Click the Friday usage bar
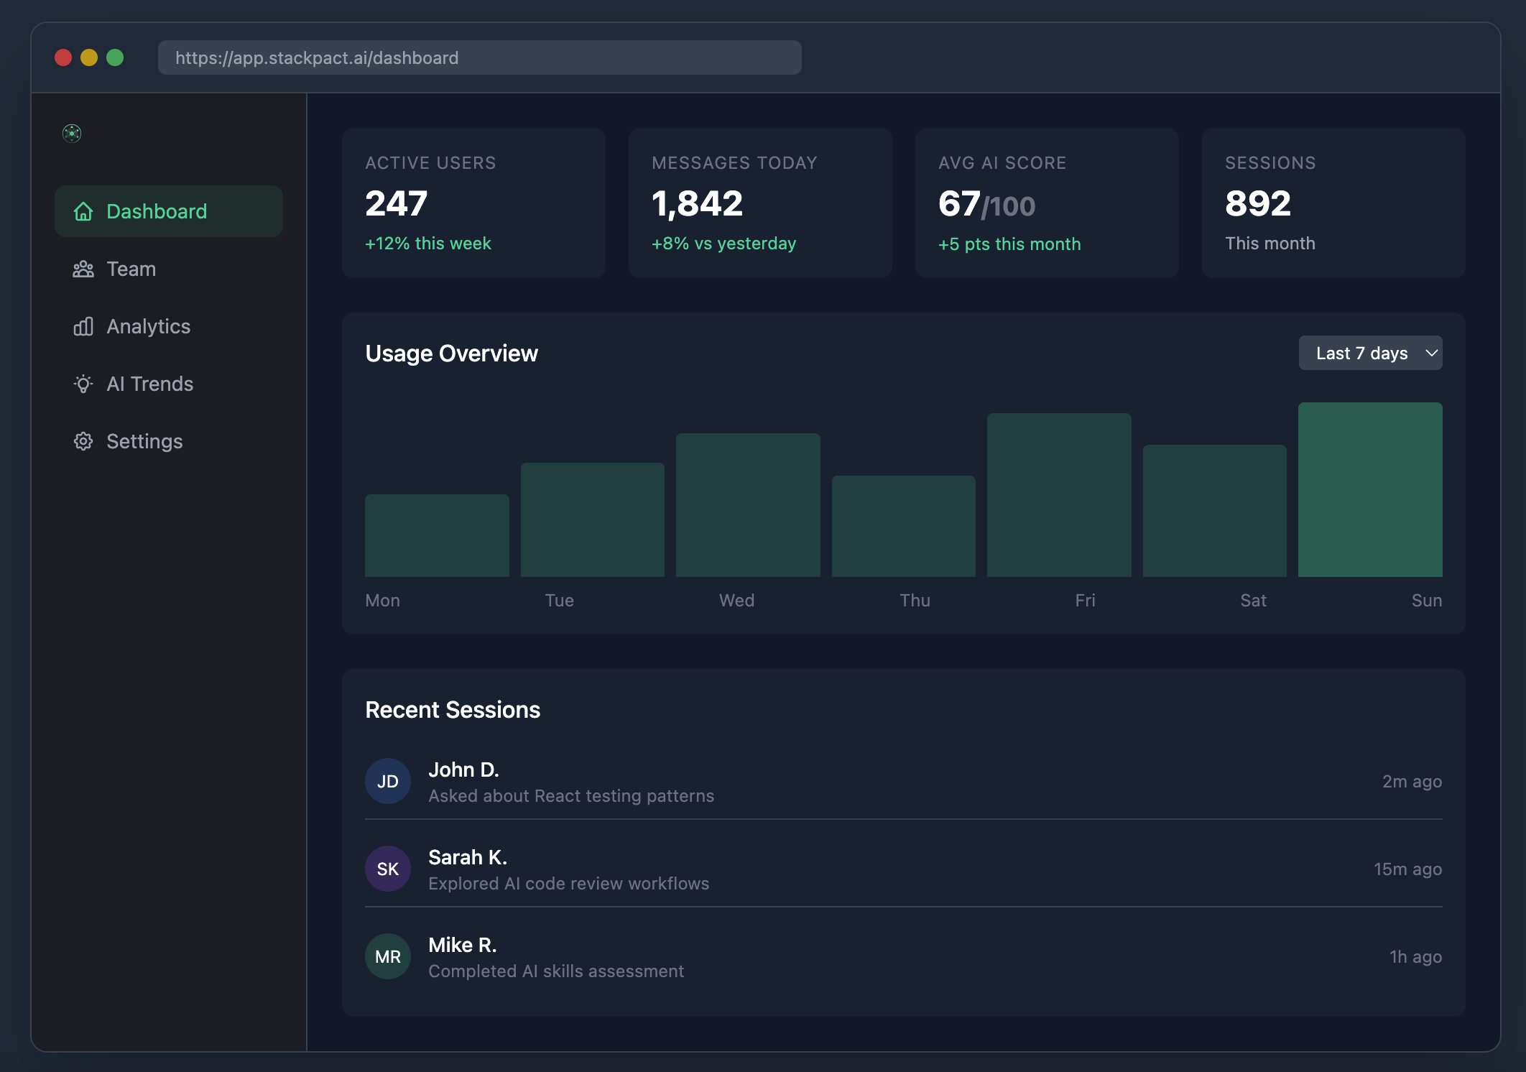The image size is (1526, 1072). pos(1058,492)
